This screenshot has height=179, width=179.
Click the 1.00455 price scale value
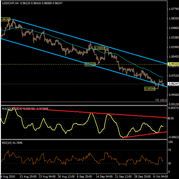174,57
